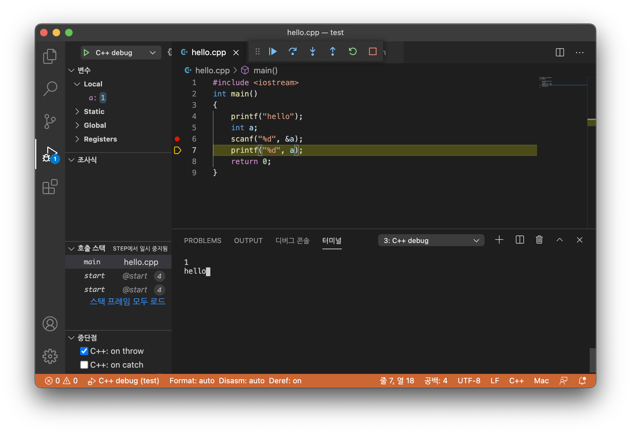Step into in debug toolbar

click(x=313, y=51)
